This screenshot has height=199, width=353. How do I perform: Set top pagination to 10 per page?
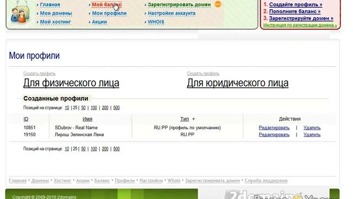point(67,108)
